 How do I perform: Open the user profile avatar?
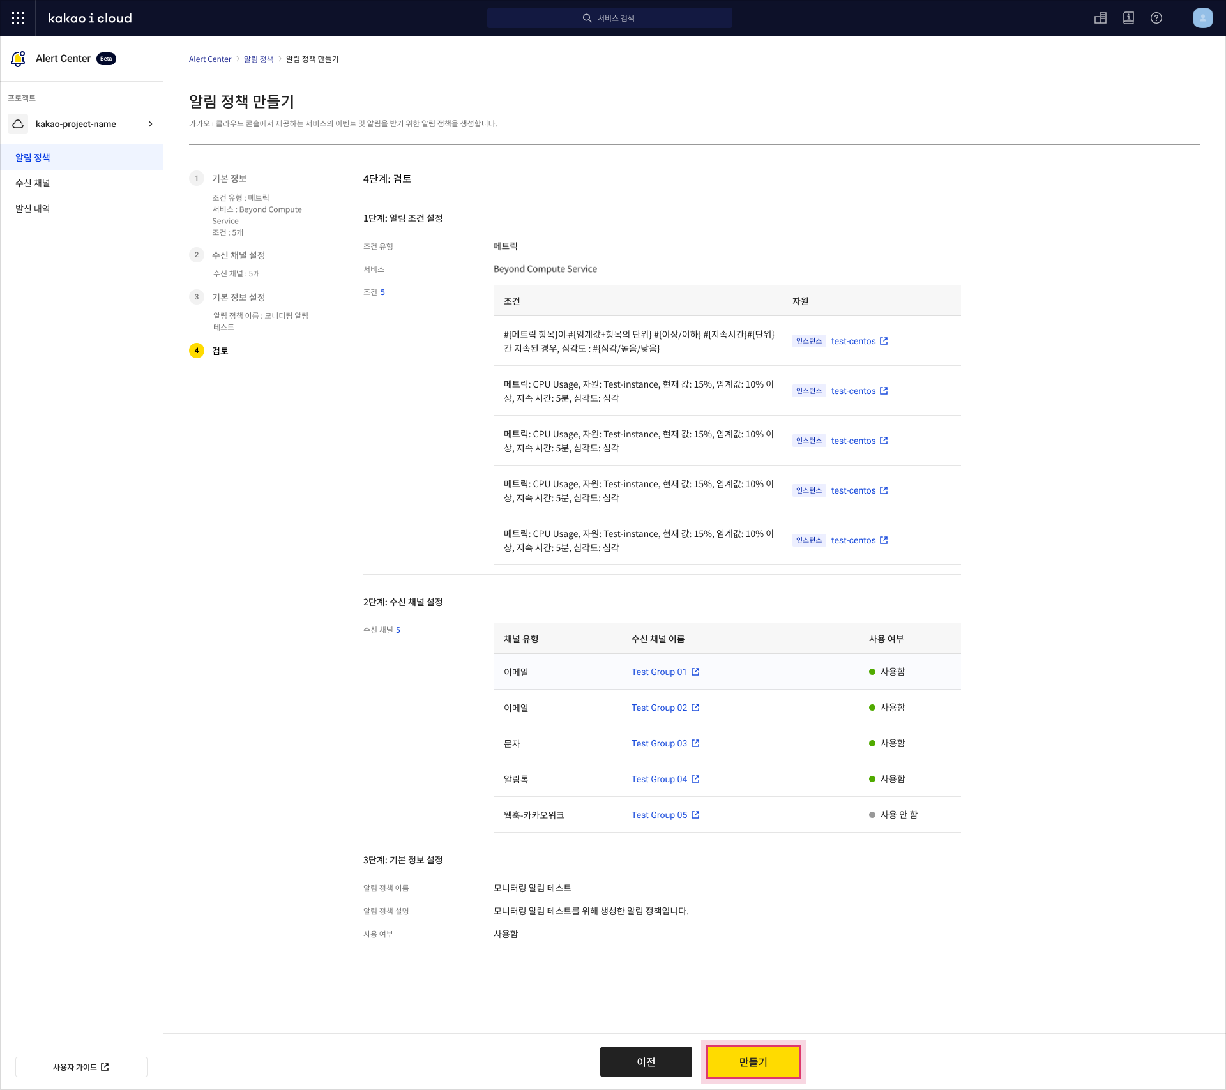click(1202, 18)
